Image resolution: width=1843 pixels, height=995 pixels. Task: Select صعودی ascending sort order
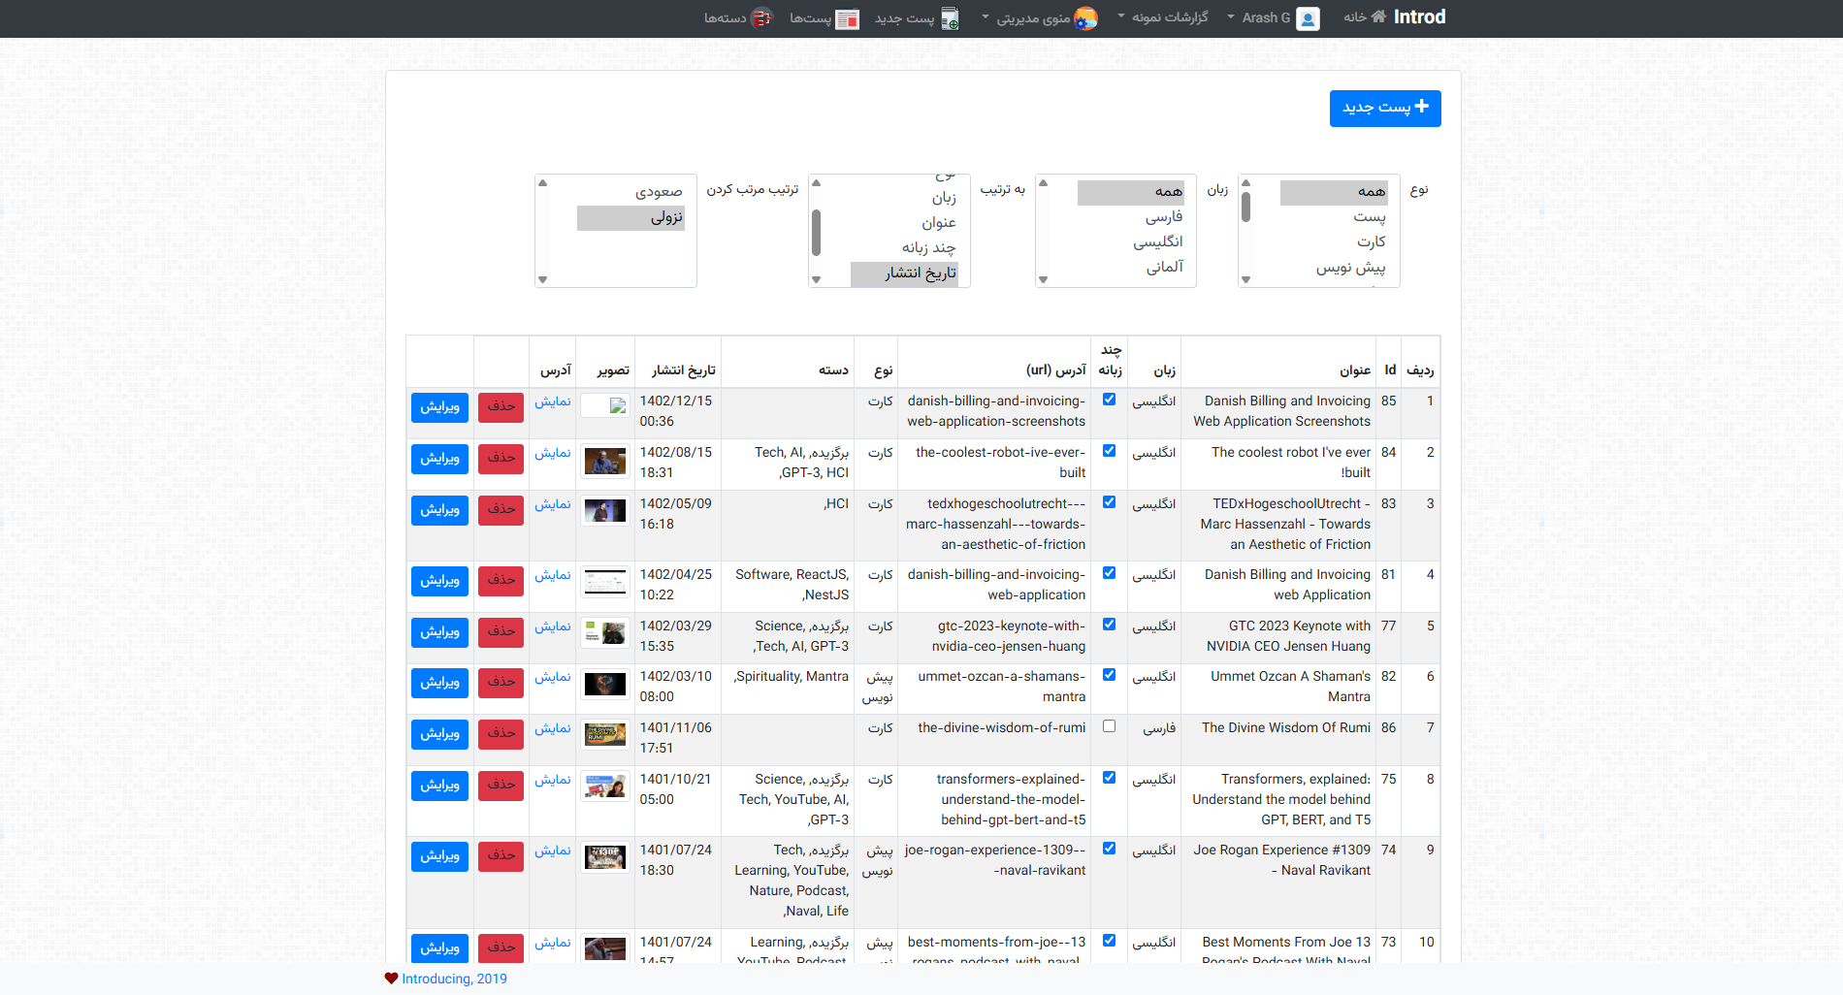click(x=630, y=192)
